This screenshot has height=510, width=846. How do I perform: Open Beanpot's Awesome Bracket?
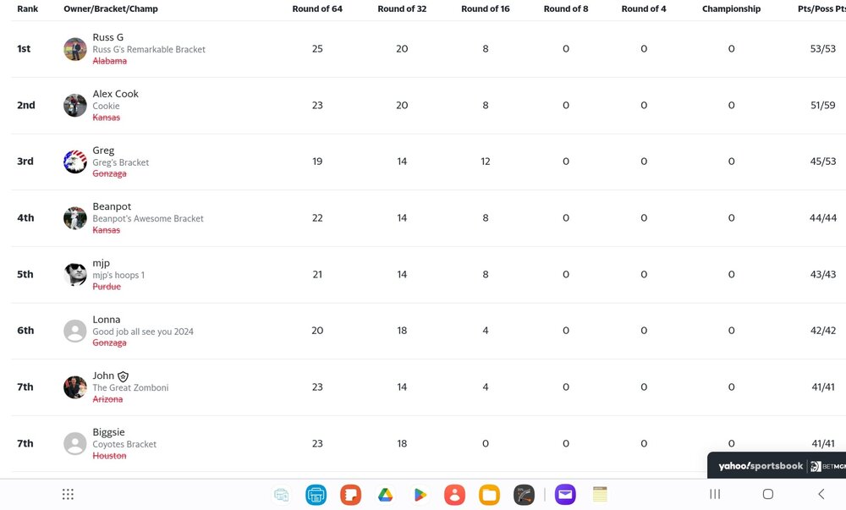tap(148, 218)
